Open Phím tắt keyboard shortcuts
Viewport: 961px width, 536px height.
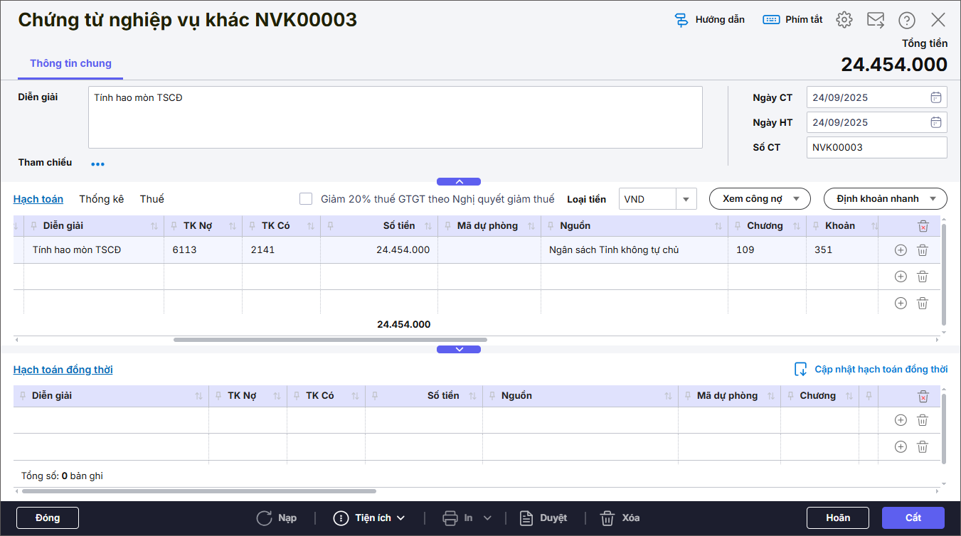pos(771,20)
